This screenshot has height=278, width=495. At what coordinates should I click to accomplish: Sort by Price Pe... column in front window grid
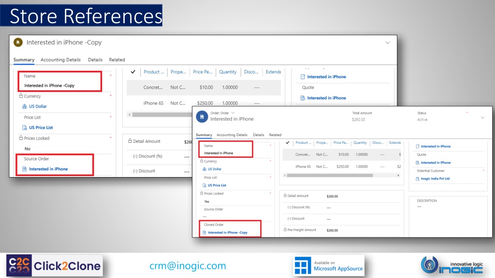341,143
